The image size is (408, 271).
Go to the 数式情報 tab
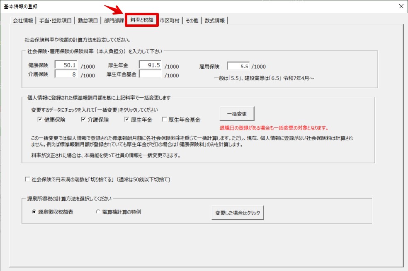(215, 21)
